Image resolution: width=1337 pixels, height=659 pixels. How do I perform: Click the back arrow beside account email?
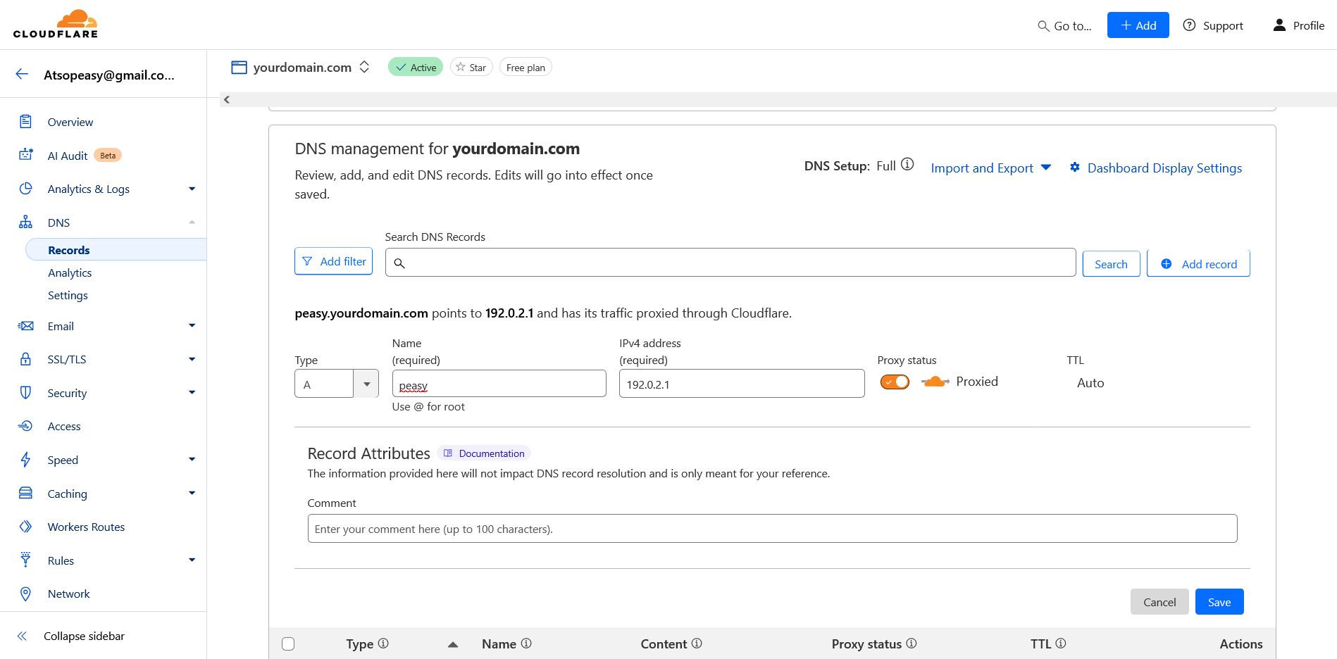point(22,75)
